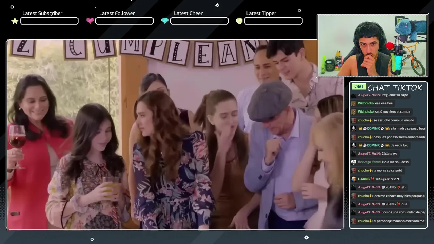Click the 'Somos una comunidad de' message text

pyautogui.click(x=403, y=212)
